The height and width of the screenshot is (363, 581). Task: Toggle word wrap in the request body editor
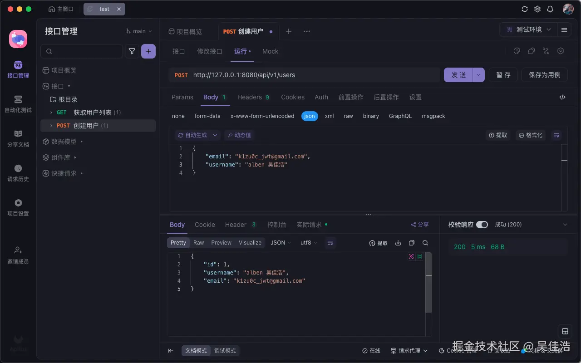click(556, 135)
